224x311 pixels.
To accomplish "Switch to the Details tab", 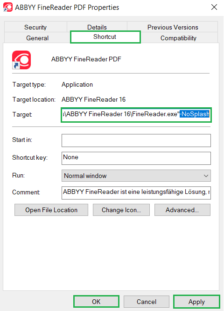I will click(x=97, y=27).
